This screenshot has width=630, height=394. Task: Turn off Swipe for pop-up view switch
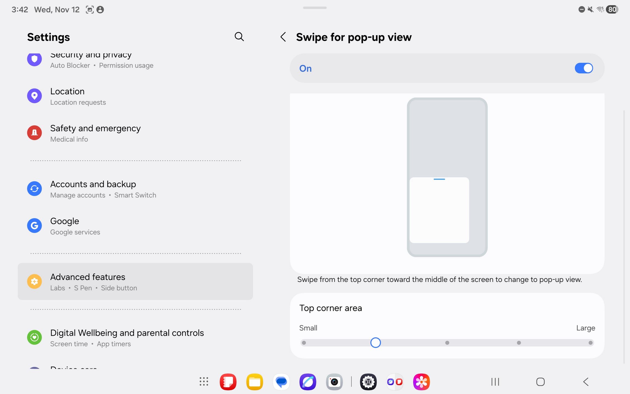pyautogui.click(x=584, y=68)
